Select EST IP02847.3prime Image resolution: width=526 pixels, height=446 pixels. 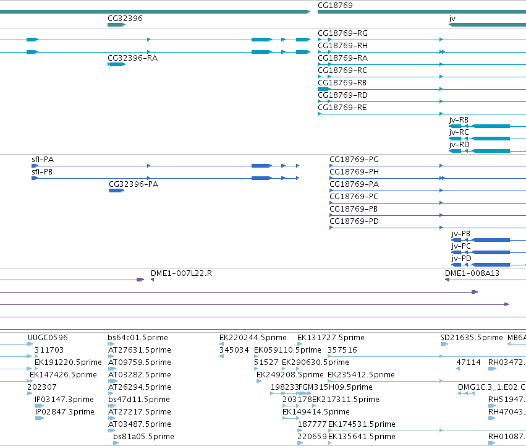(x=65, y=413)
